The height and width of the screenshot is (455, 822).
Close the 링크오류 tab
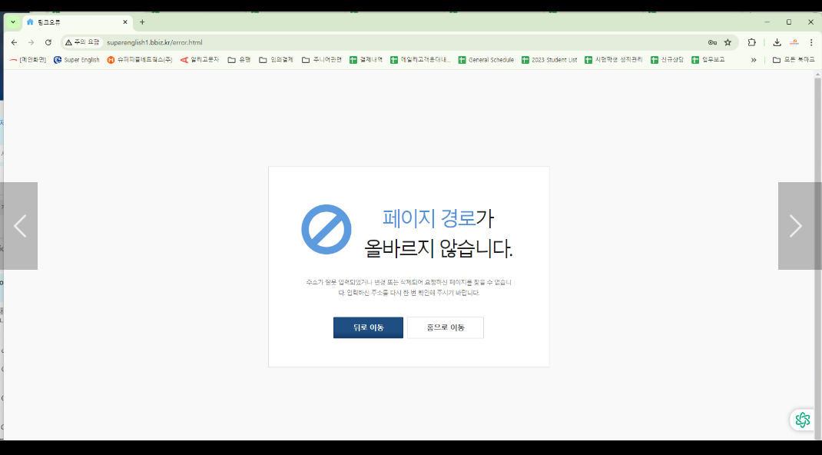pyautogui.click(x=125, y=22)
